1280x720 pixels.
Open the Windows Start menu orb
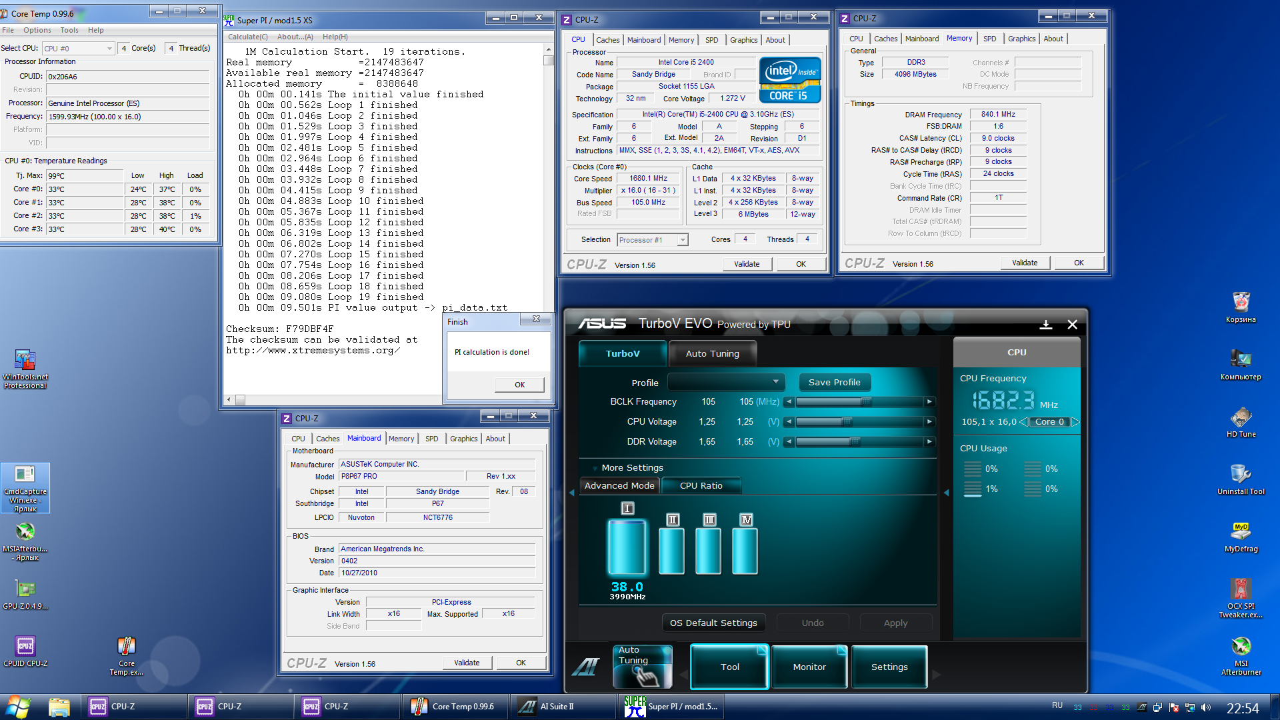[x=18, y=706]
